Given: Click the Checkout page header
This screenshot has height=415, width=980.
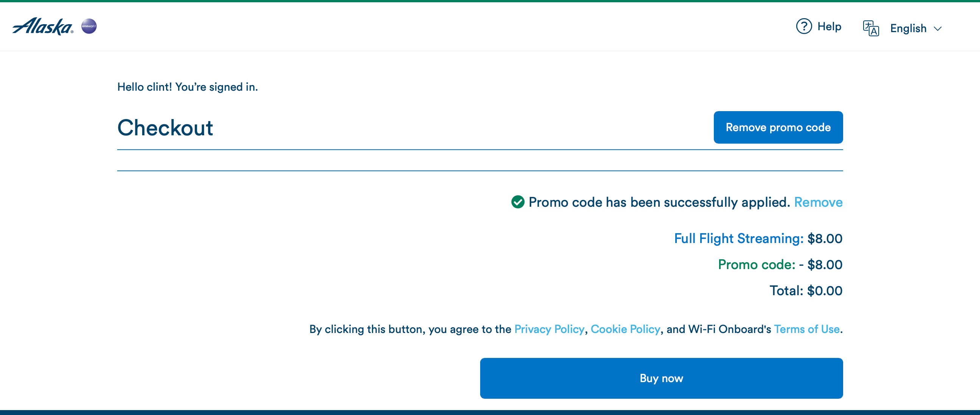Looking at the screenshot, I should point(166,127).
